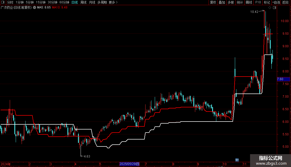Viewport: 291px width, 167px height.
Task: Switch to 月线 monthly chart
Action: coord(92,2)
